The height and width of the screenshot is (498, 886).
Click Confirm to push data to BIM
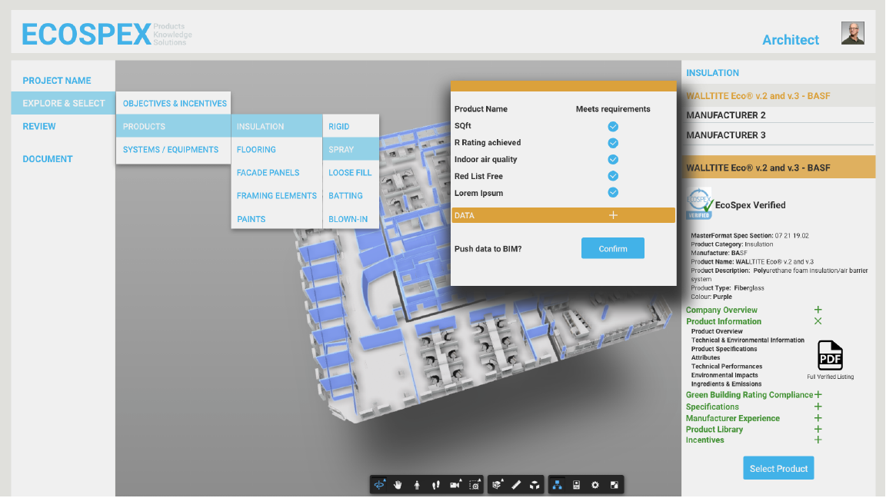click(x=612, y=248)
